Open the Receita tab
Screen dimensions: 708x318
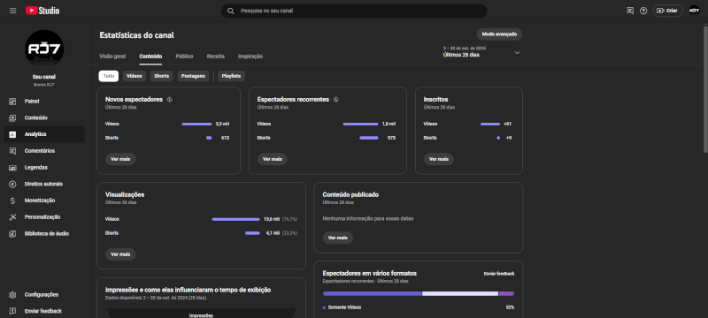tap(215, 57)
